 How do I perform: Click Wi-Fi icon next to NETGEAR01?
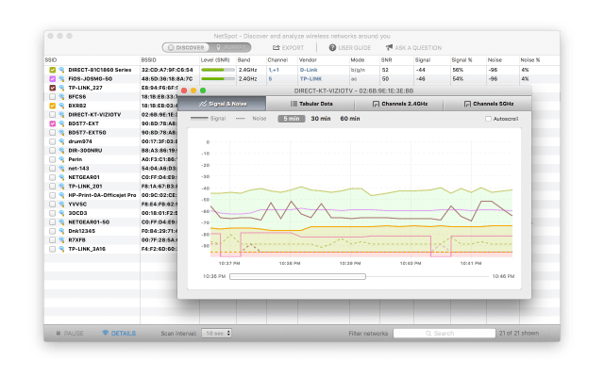pos(61,177)
